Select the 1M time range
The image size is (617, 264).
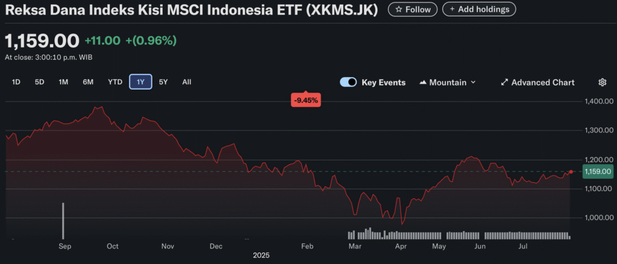pos(63,82)
